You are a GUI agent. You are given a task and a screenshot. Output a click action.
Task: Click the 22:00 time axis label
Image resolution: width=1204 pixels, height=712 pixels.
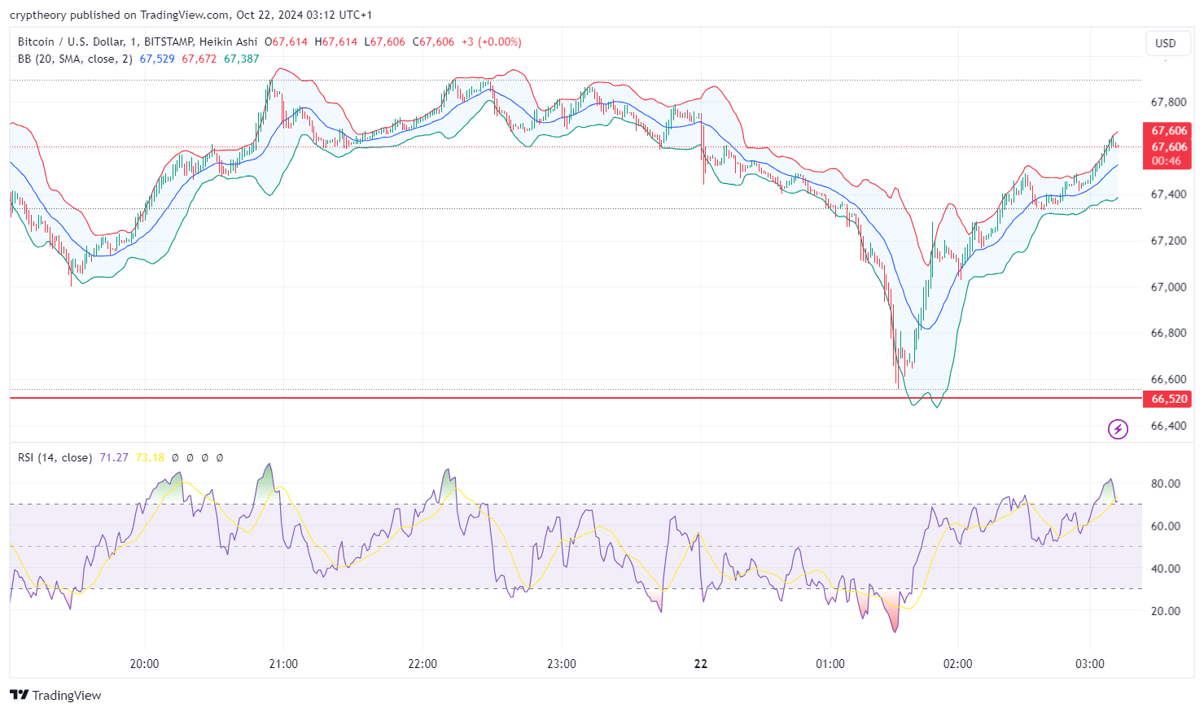[422, 664]
